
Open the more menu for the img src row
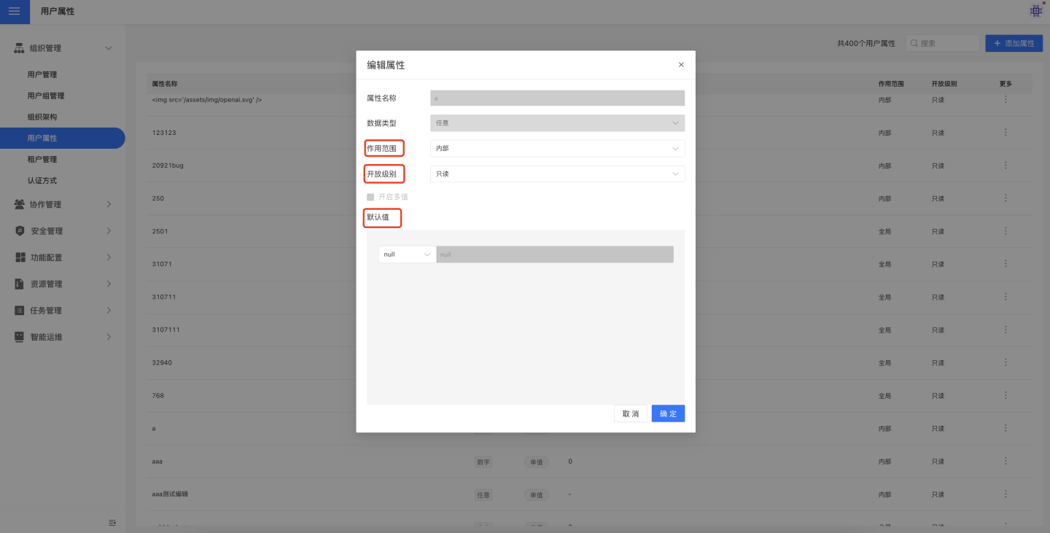[1006, 99]
